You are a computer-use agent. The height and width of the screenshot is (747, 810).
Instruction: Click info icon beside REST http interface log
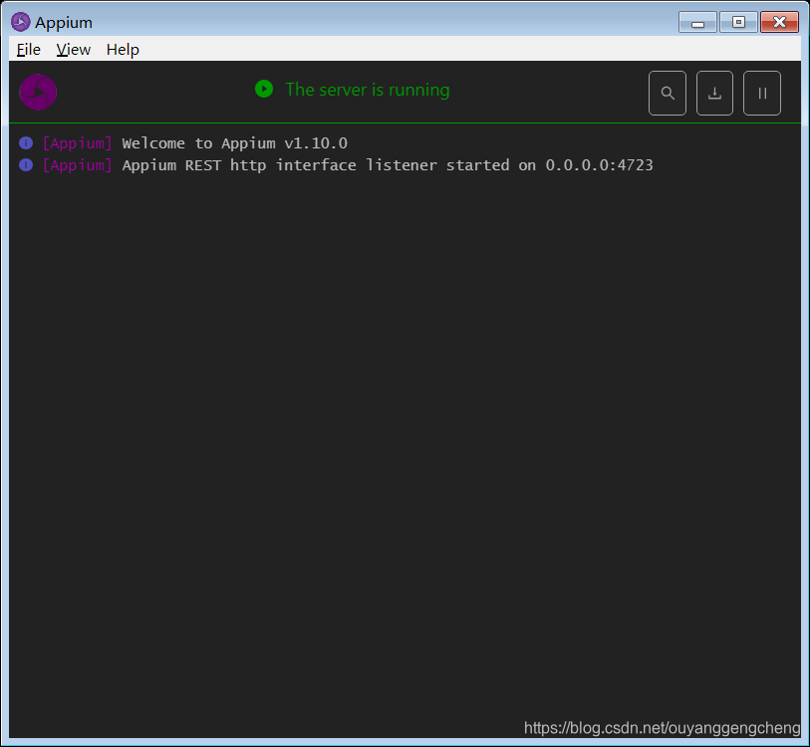click(x=26, y=164)
